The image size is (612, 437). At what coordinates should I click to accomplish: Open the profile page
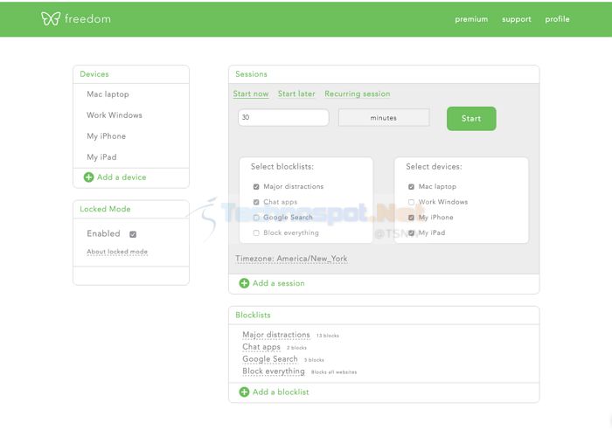pyautogui.click(x=558, y=19)
